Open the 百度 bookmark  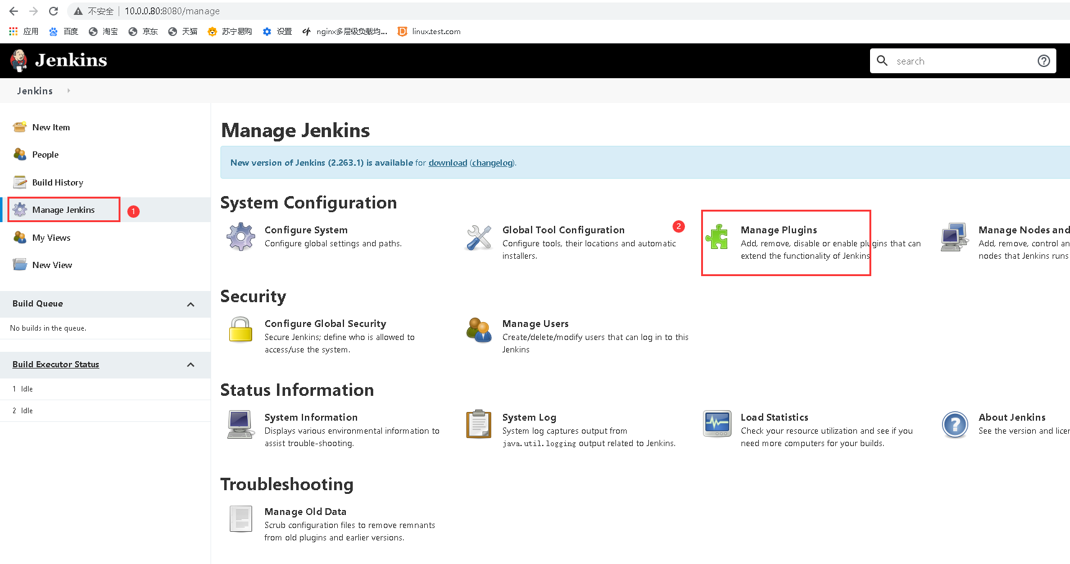click(63, 32)
